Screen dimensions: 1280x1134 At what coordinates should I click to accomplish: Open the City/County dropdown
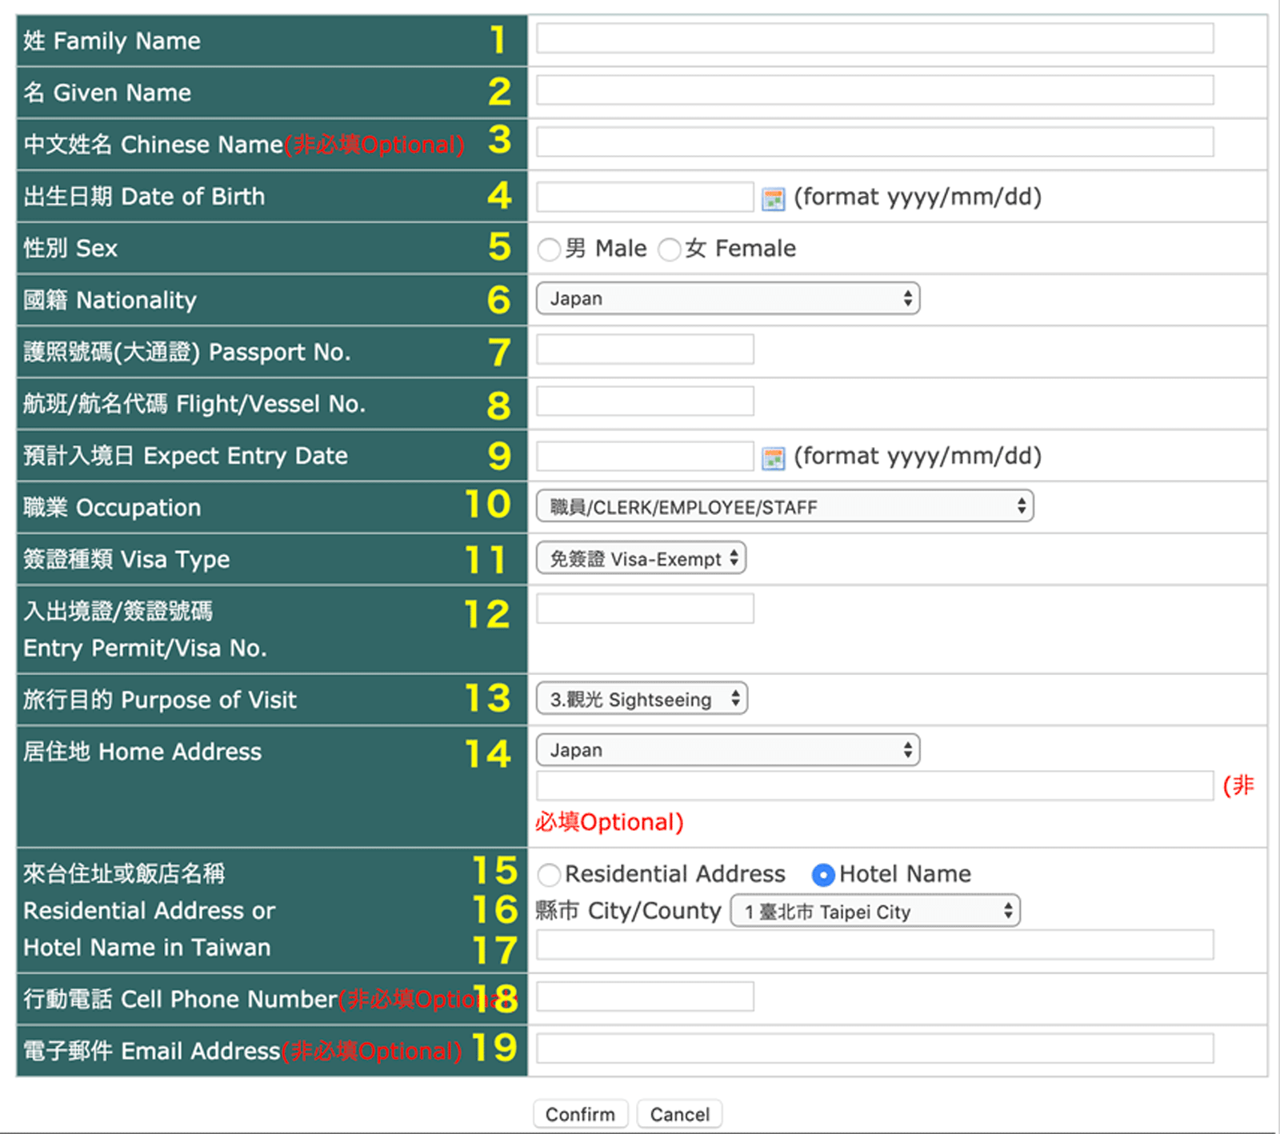875,911
